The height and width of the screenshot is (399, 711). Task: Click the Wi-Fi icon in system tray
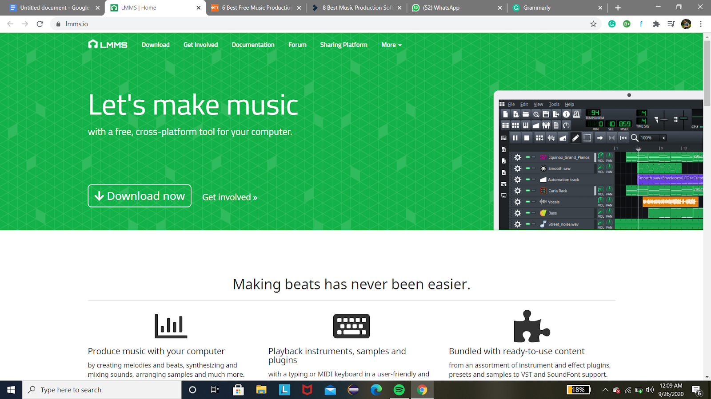[628, 390]
